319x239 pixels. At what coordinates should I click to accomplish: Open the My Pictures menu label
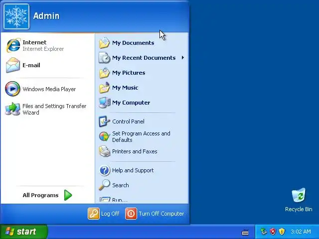(129, 73)
